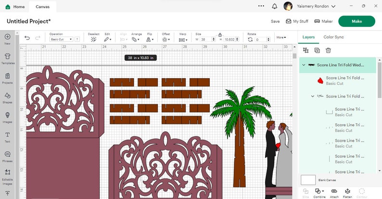
Task: Delete selected layer with trash icon
Action: (x=328, y=50)
